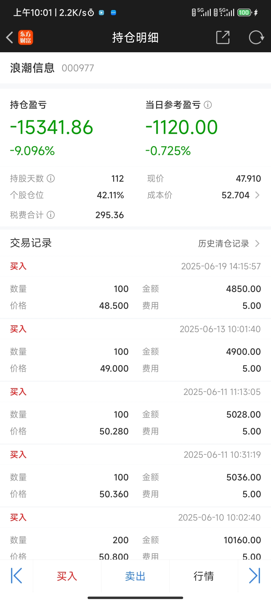This screenshot has height=603, width=271.
Task: Show info for 当日参考盈亏
Action: (x=208, y=105)
